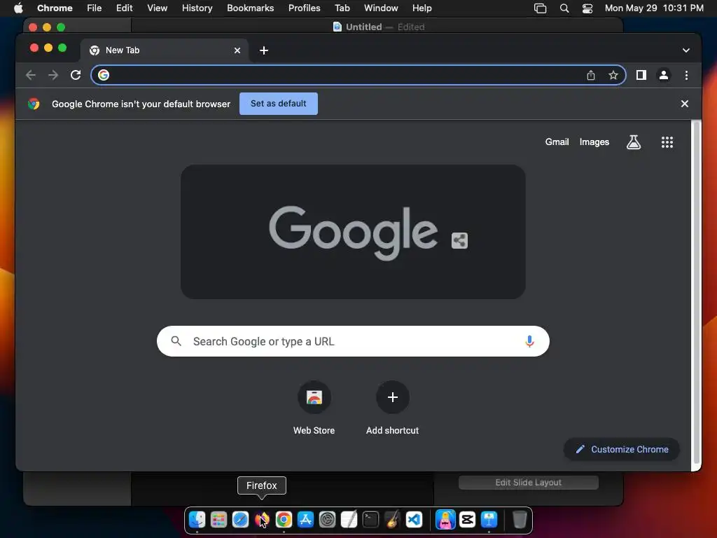The image size is (717, 538).
Task: Click the Set as default button
Action: (279, 104)
